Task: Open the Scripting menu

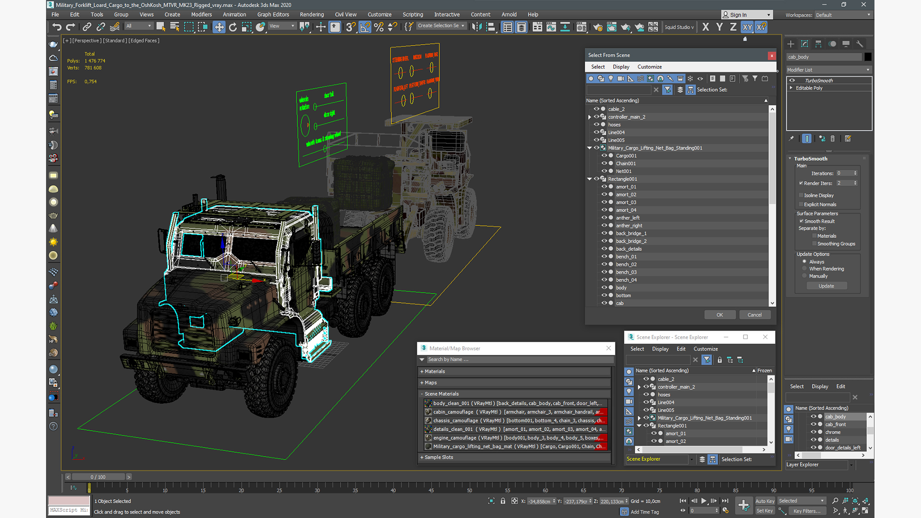Action: [413, 14]
